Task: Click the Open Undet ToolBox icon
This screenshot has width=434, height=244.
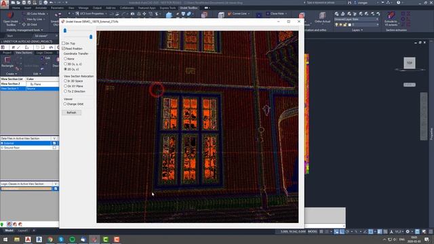Action: (x=10, y=16)
